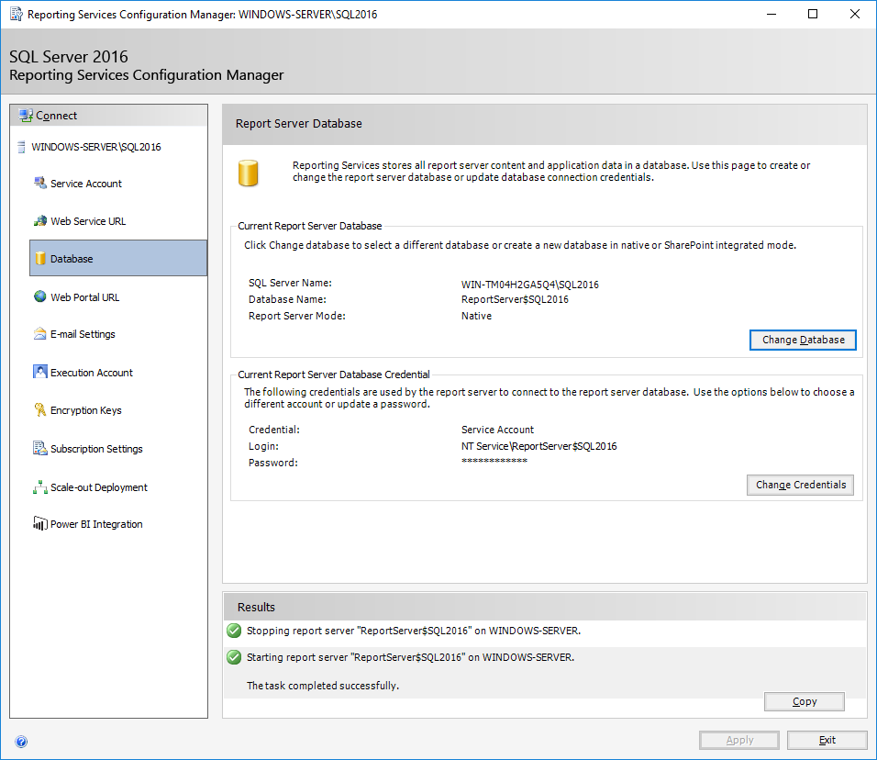Viewport: 877px width, 760px height.
Task: Click the Current Report Server Database group title
Action: click(309, 226)
